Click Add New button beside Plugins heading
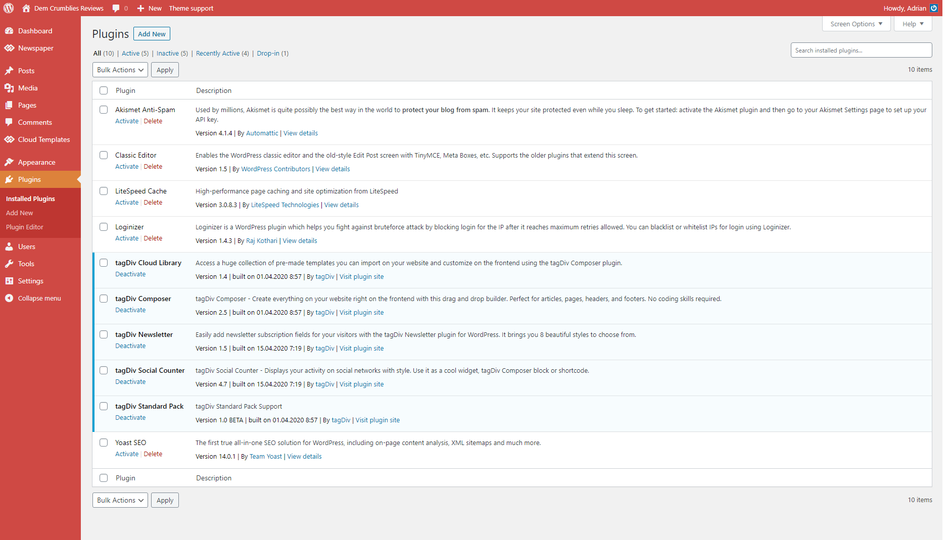950x540 pixels. tap(152, 34)
